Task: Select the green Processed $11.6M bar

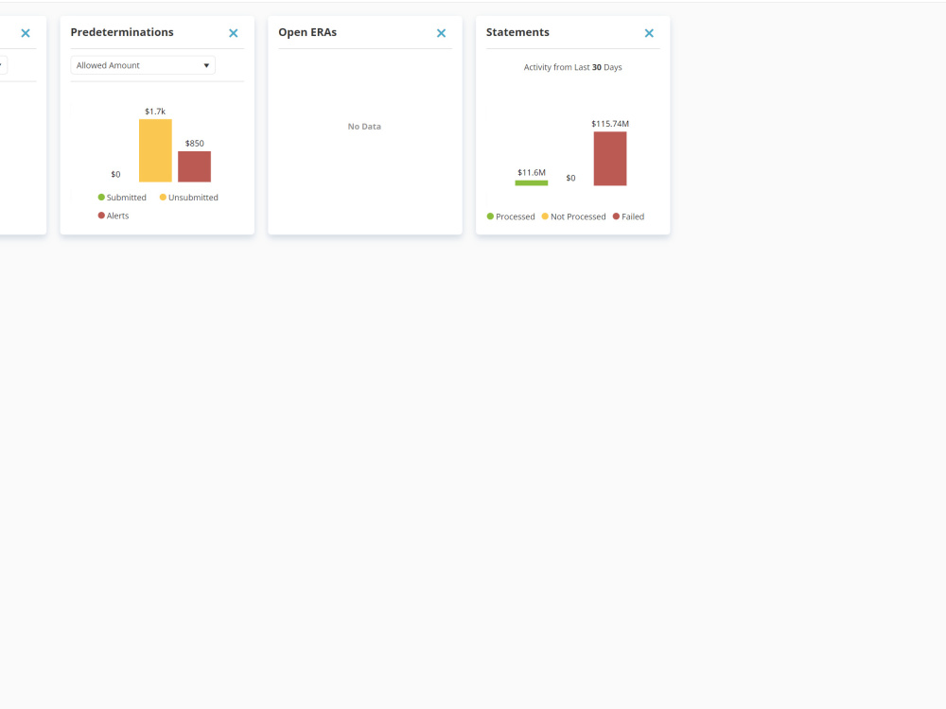Action: click(532, 182)
